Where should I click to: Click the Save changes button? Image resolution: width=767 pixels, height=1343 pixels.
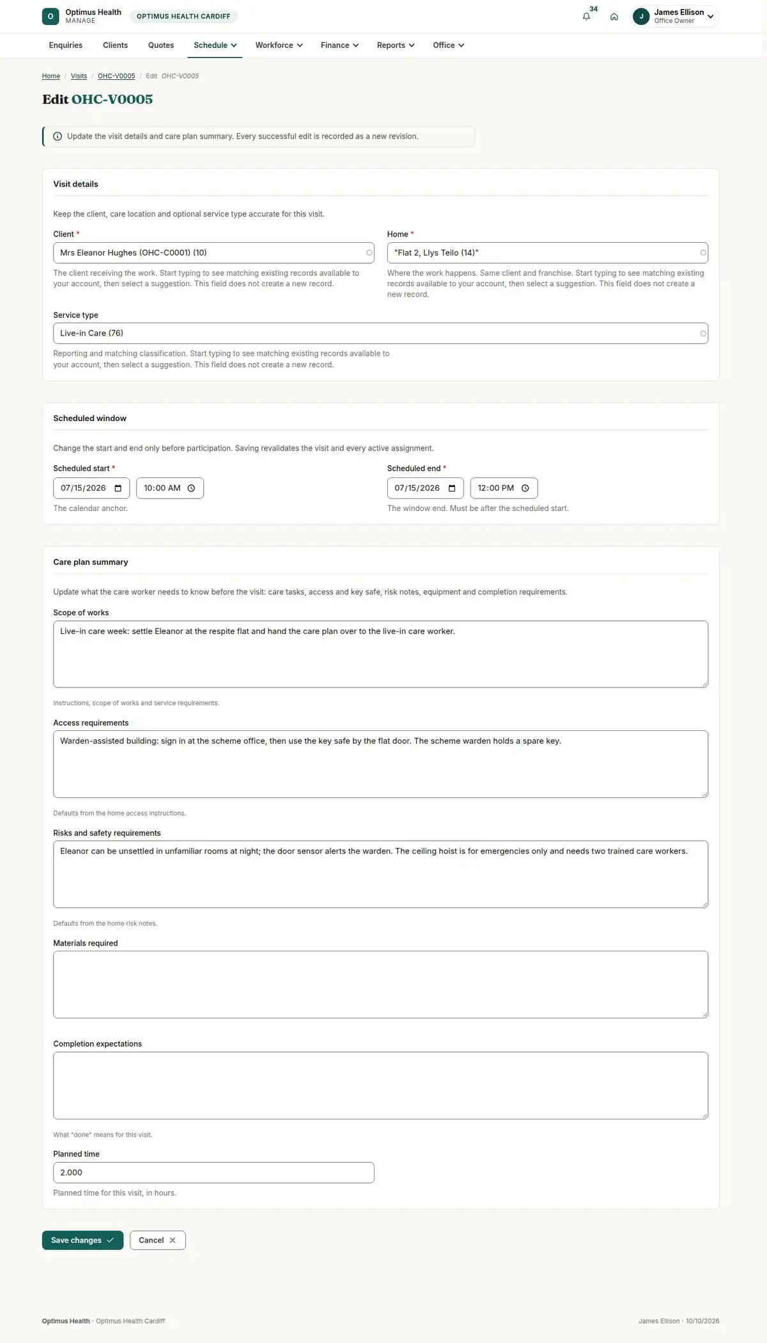coord(82,1240)
